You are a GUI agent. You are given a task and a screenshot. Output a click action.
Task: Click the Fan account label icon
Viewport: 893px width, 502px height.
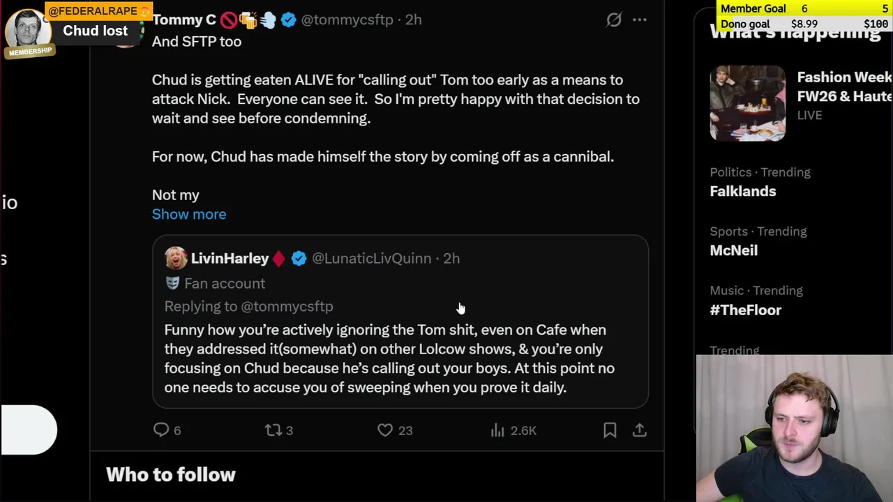click(x=172, y=283)
